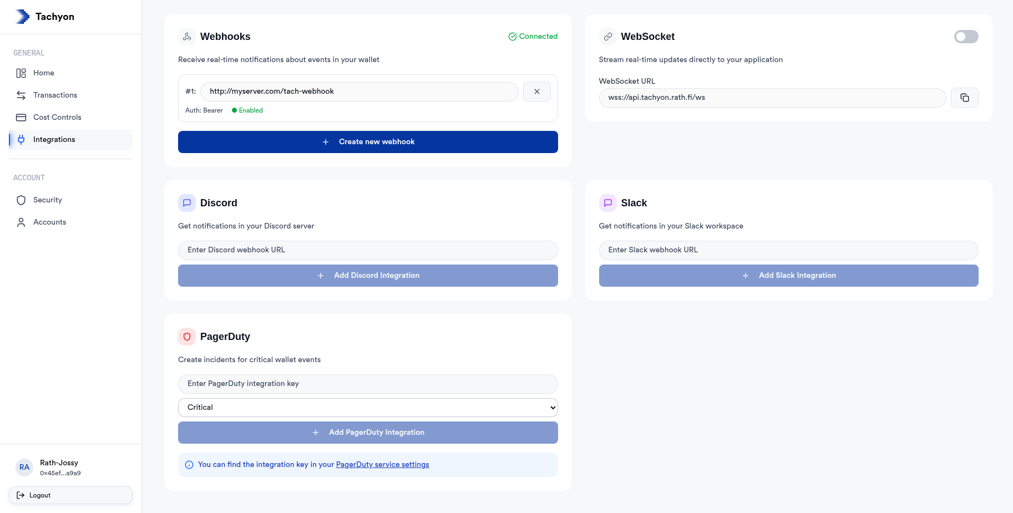Open the PagerDuty service settings link
The height and width of the screenshot is (513, 1013).
382,464
